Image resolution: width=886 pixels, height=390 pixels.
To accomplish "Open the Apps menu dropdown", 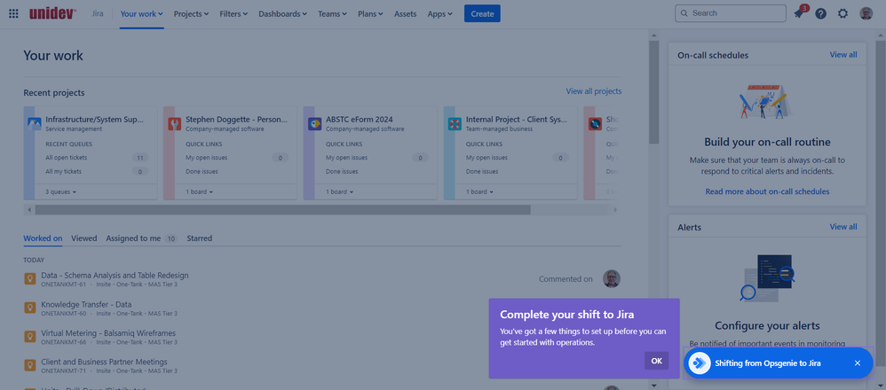I will click(439, 13).
